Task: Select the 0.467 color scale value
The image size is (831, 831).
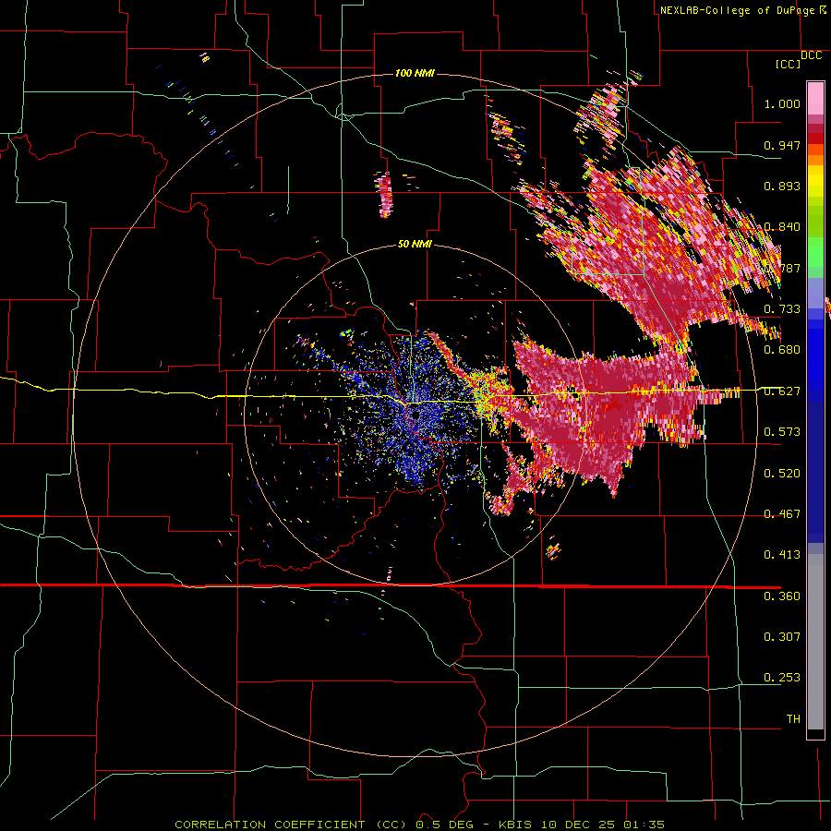Action: (782, 514)
